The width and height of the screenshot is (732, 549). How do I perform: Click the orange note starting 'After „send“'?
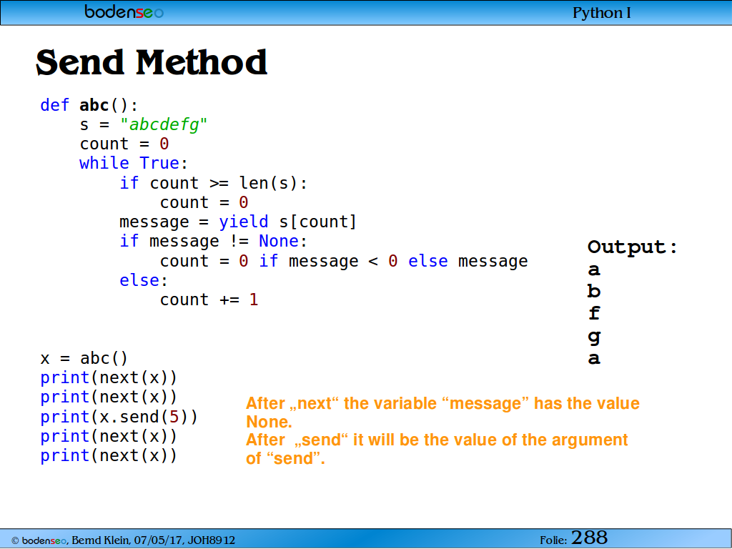[437, 449]
